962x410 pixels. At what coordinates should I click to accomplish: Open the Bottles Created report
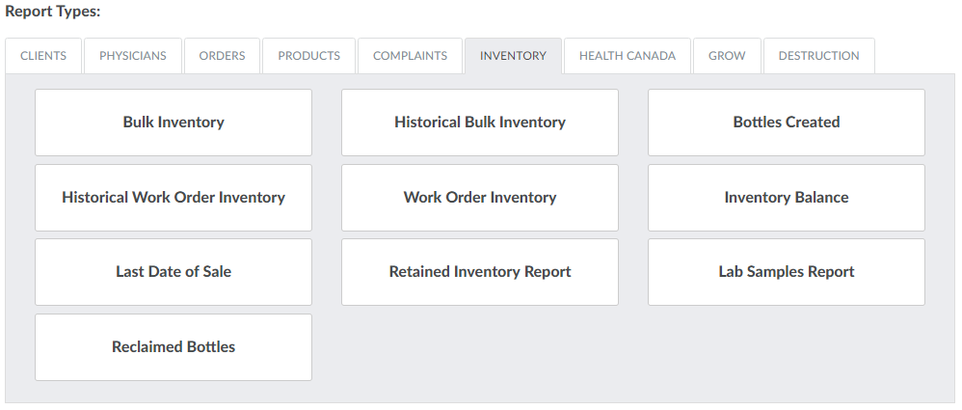click(787, 123)
